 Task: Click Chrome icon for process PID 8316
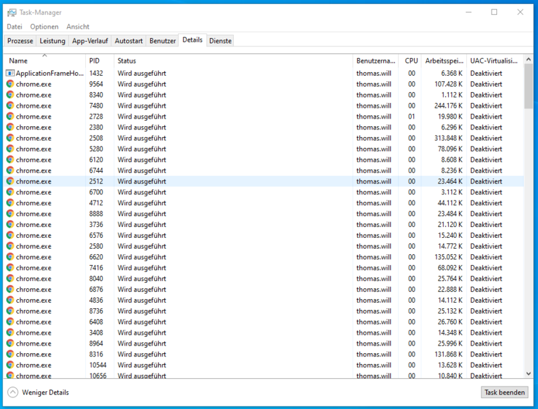[x=10, y=354]
